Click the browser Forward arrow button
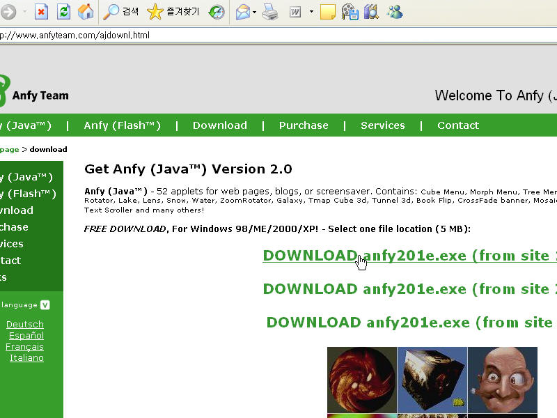 click(x=8, y=12)
